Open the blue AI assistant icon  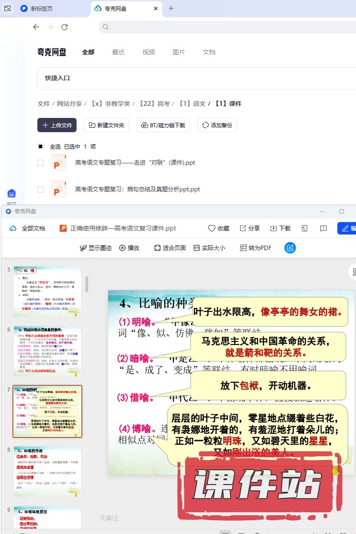tap(290, 248)
